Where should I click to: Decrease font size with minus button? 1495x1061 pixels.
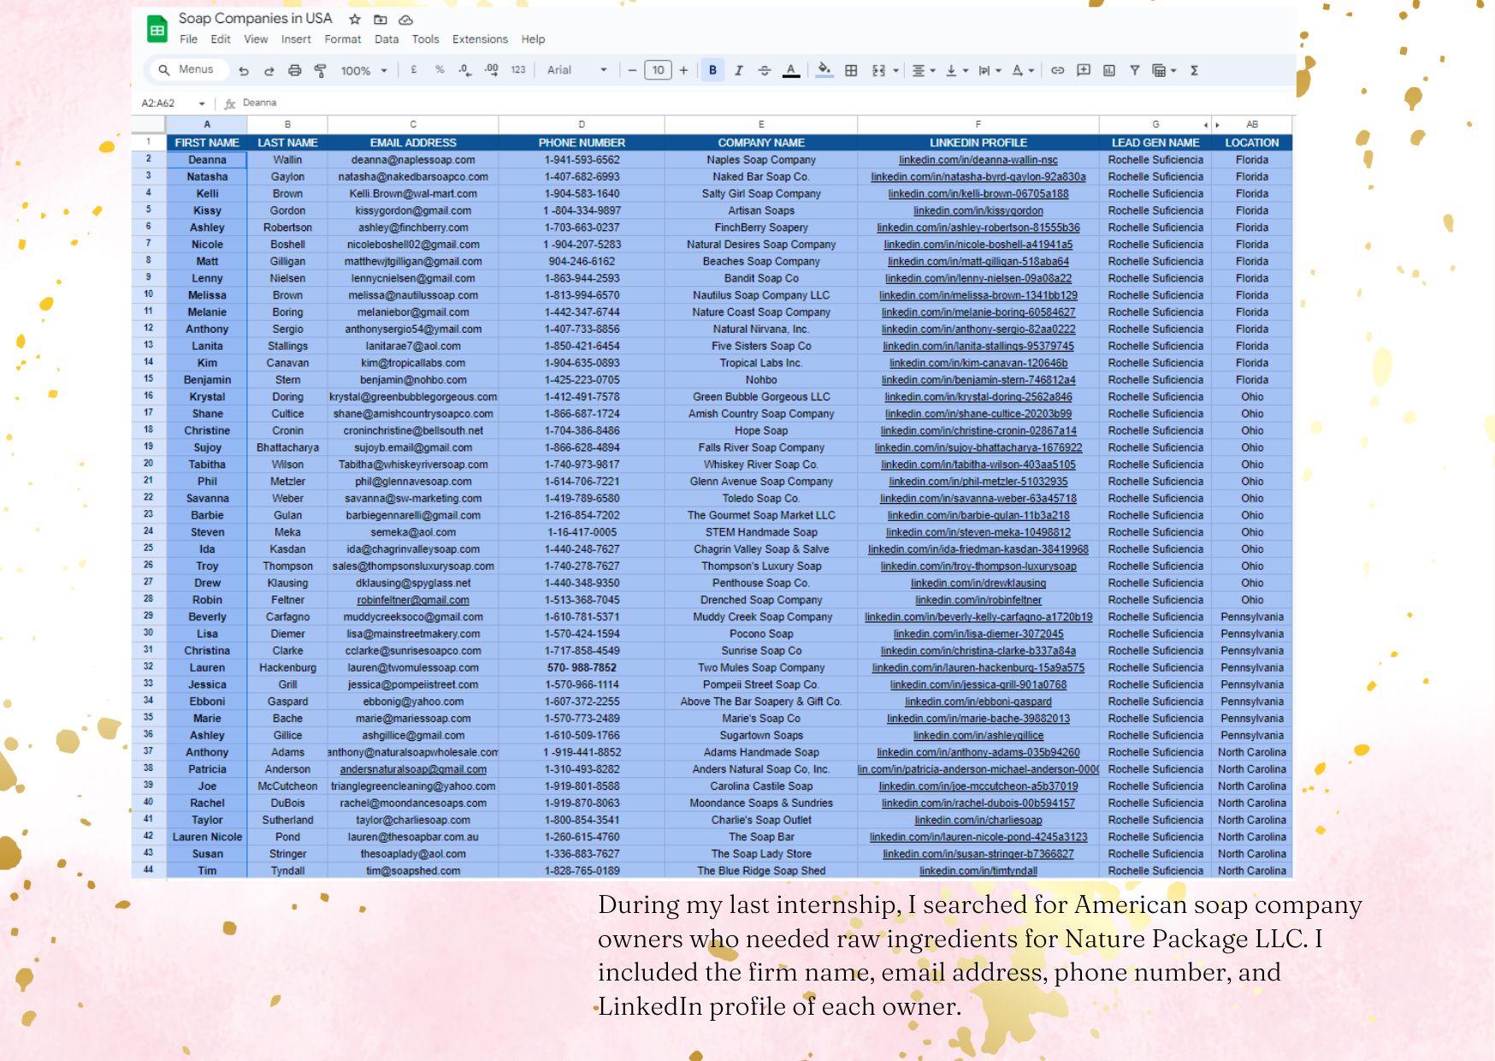click(632, 70)
